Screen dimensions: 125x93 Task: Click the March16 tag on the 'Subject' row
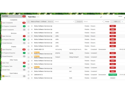pyautogui.click(x=37, y=56)
